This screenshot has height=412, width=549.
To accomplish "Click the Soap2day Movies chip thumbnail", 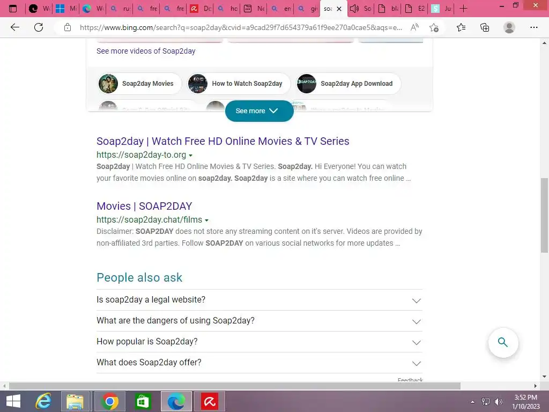I will tap(108, 84).
